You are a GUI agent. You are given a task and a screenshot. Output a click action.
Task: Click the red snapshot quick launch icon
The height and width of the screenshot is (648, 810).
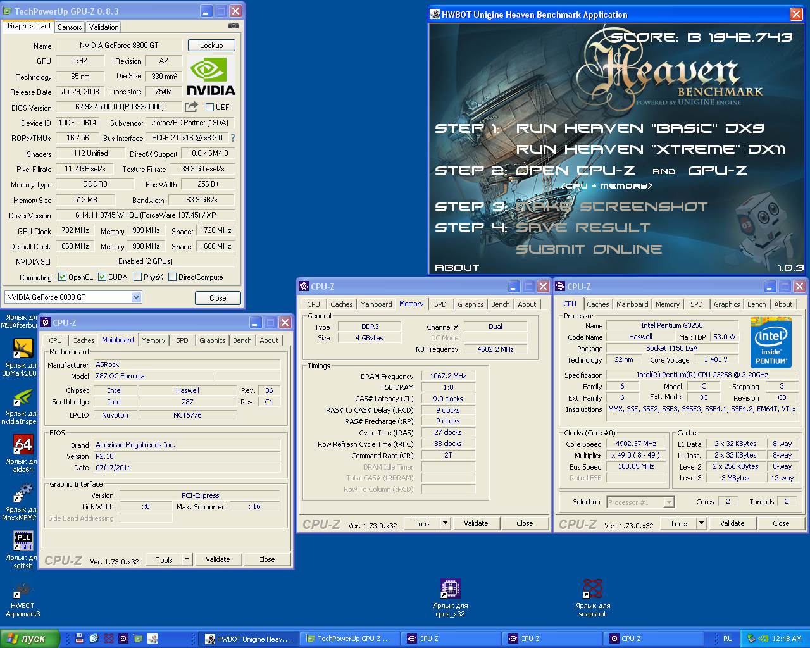tap(109, 639)
